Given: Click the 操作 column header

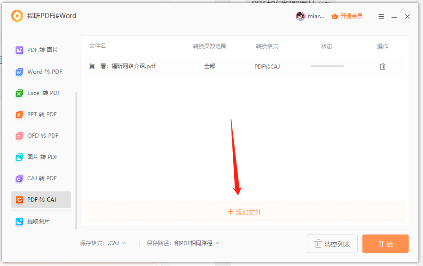Looking at the screenshot, I should click(x=383, y=46).
